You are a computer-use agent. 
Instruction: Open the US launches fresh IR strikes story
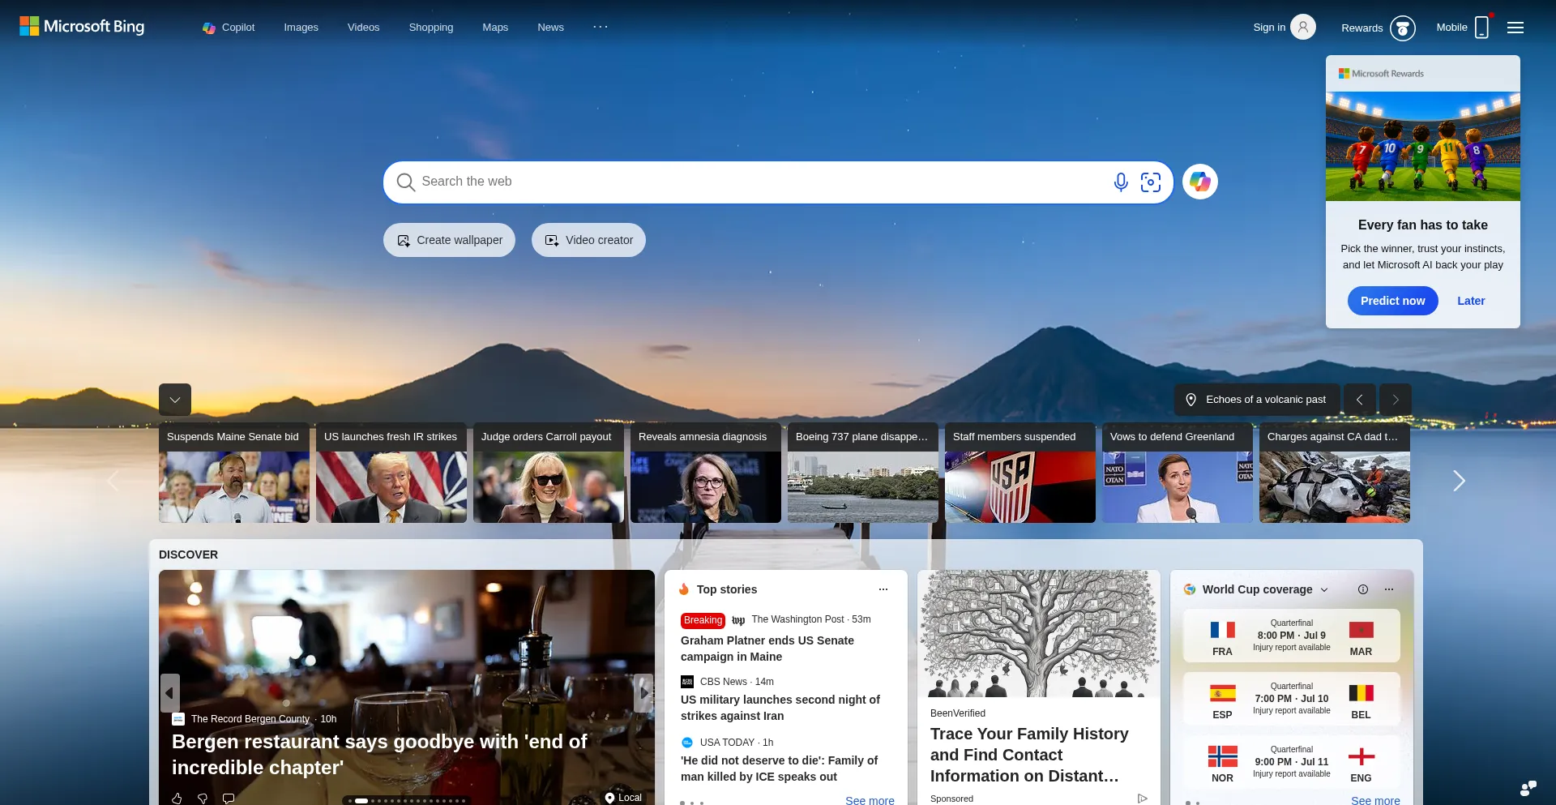tap(391, 473)
